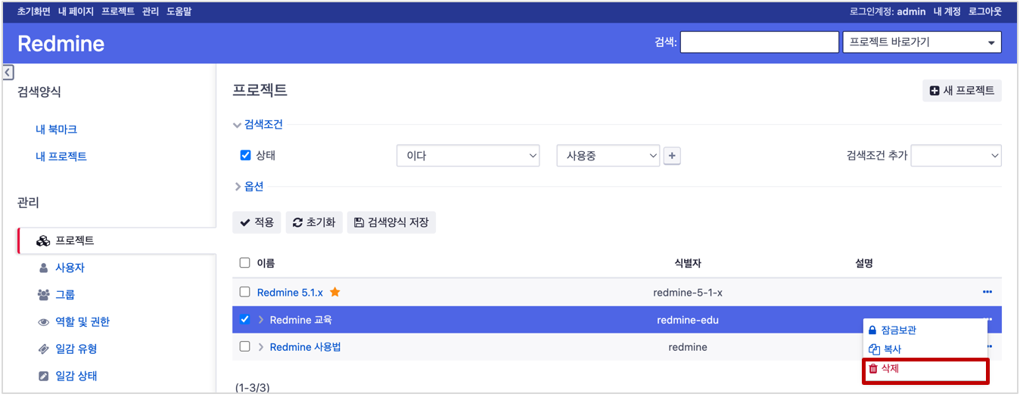Open the Redmine 5.1.x project link
The image size is (1020, 397).
point(290,292)
